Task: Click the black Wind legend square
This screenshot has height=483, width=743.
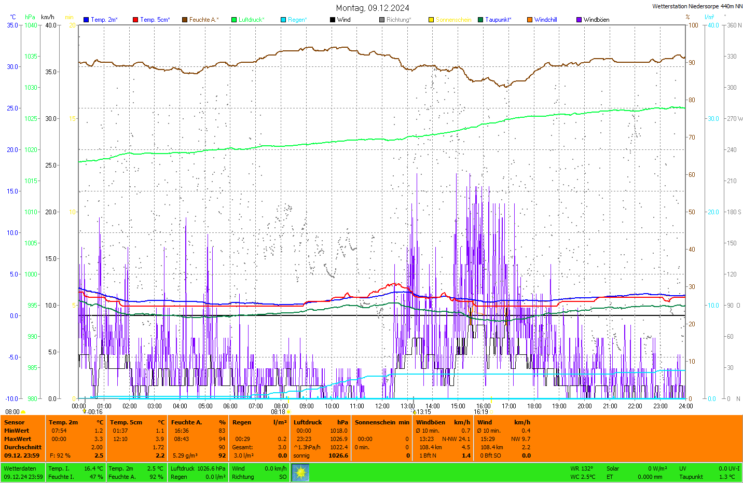Action: (333, 20)
